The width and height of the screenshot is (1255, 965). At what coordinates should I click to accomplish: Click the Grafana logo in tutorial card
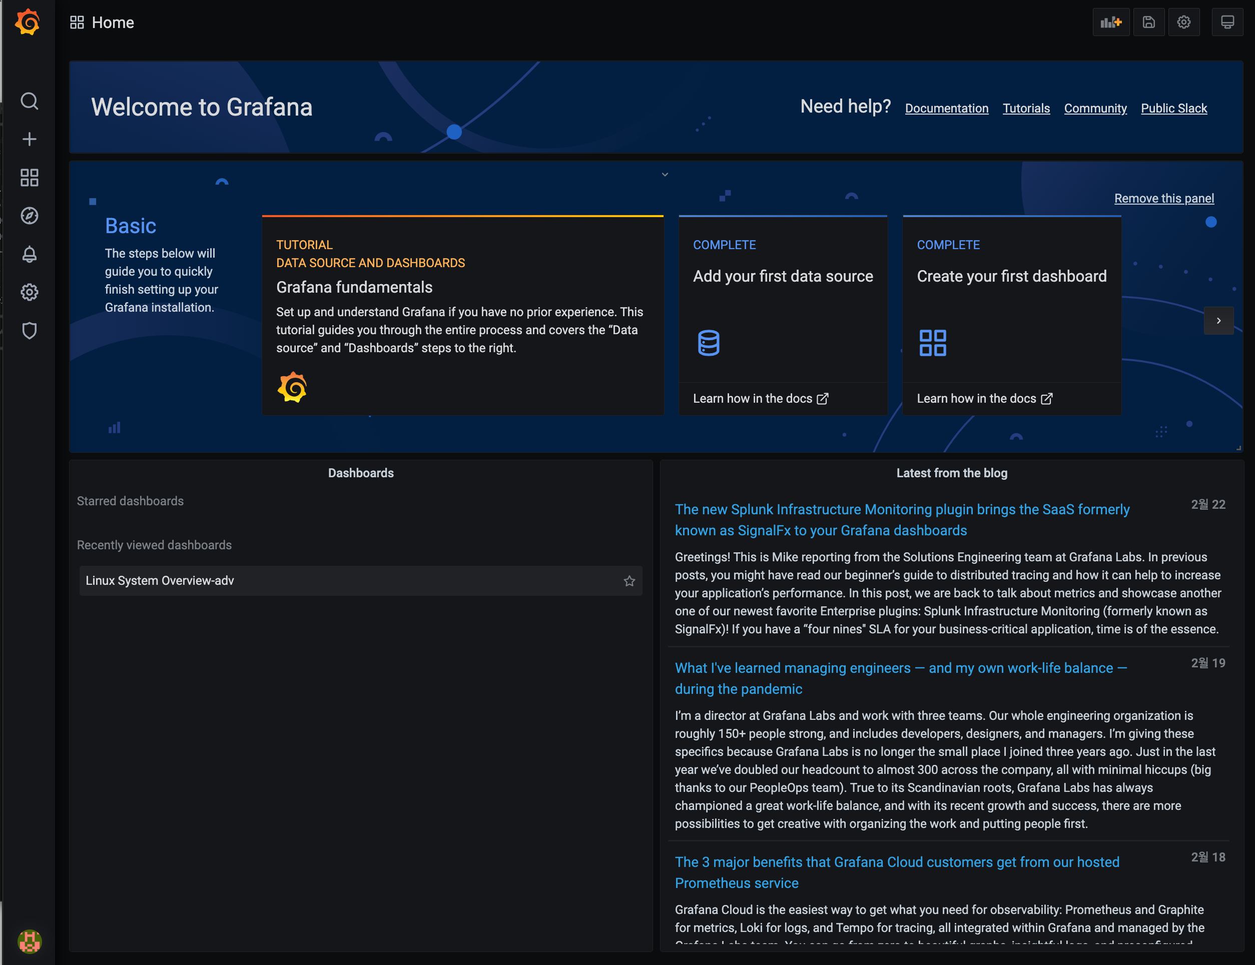292,387
